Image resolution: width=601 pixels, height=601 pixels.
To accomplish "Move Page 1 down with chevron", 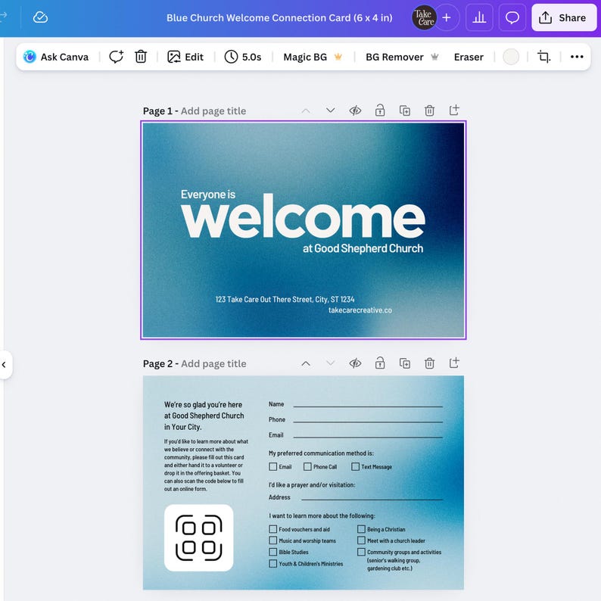I will [330, 111].
